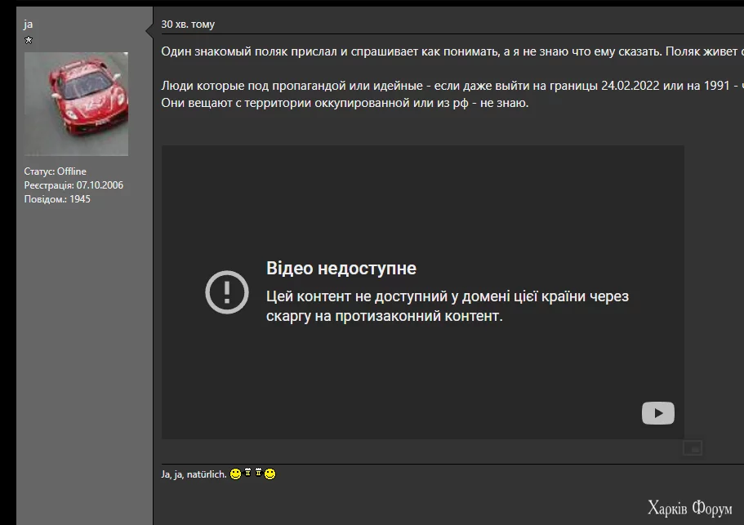
Task: Click the first yellow smiley emoticon
Action: coord(234,474)
